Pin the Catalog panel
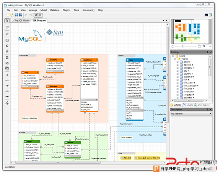Screen dimensions: 218x174 (x=207, y=52)
